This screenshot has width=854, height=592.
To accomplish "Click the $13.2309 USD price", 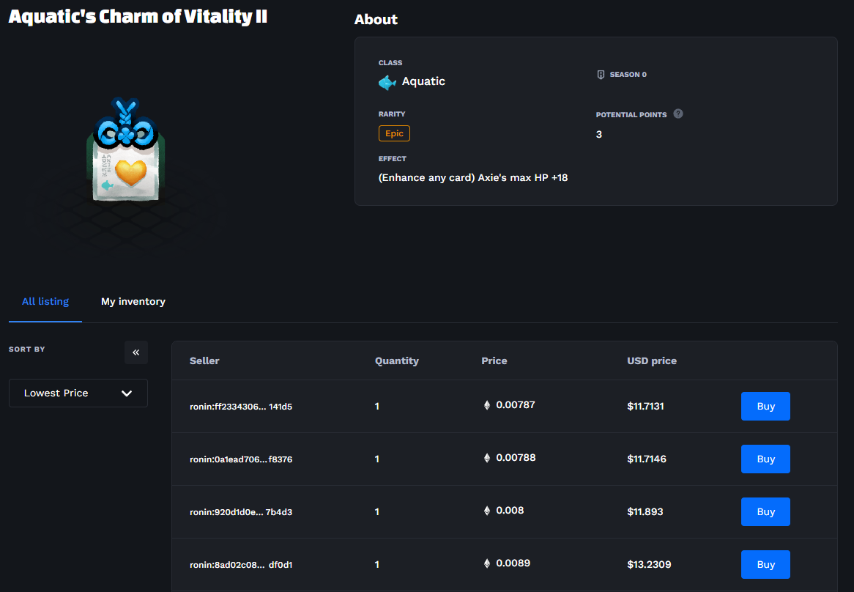I will pyautogui.click(x=649, y=565).
